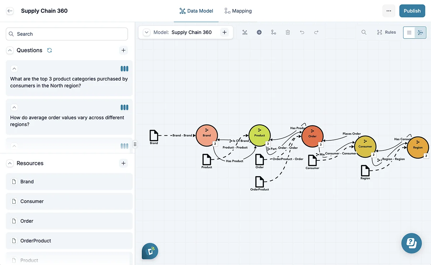
Task: Open canvas search with the magnifier icon
Action: 364,32
